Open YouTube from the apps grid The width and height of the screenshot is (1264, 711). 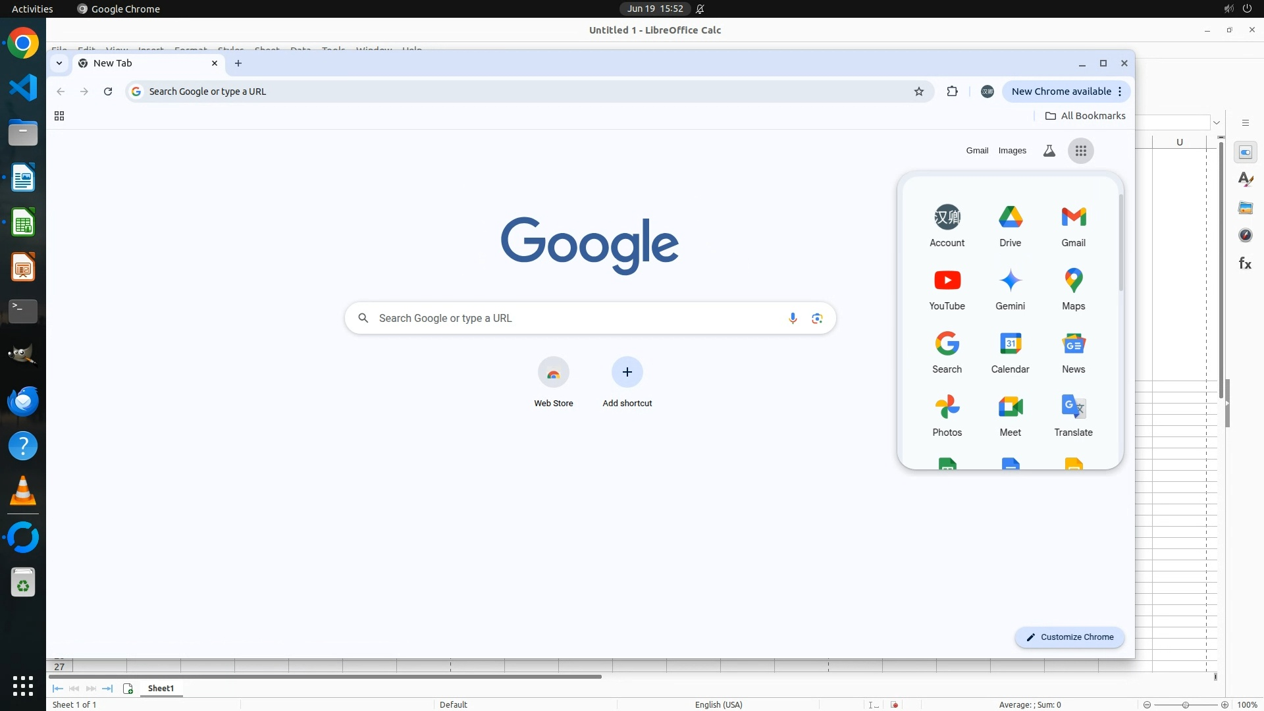947,288
